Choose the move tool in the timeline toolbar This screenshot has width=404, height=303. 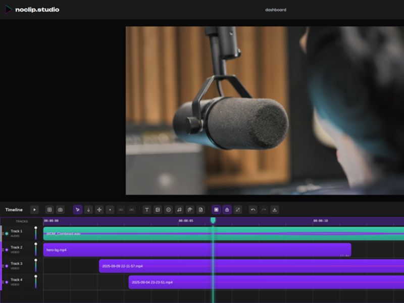[98, 209]
